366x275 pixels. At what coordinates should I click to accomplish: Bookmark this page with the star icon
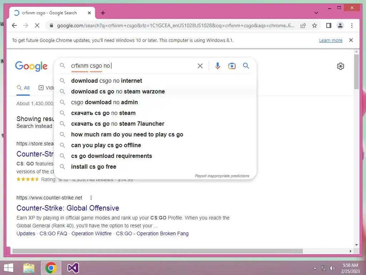tap(315, 25)
